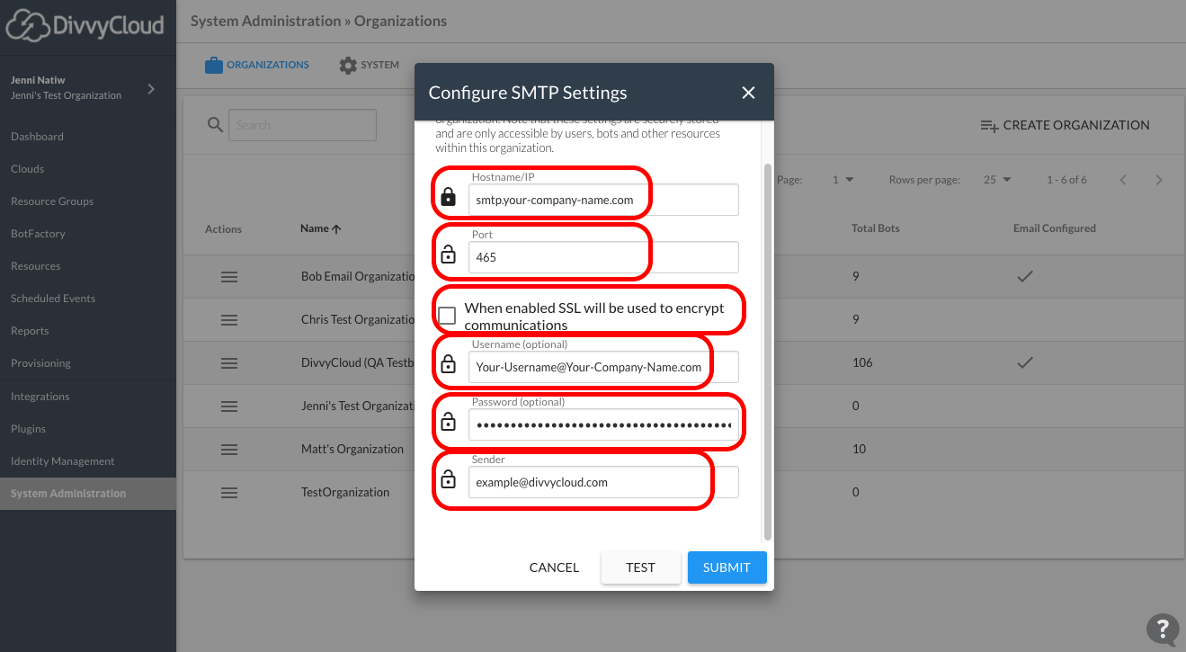Switch to the System tab
1186x652 pixels.
[x=370, y=65]
